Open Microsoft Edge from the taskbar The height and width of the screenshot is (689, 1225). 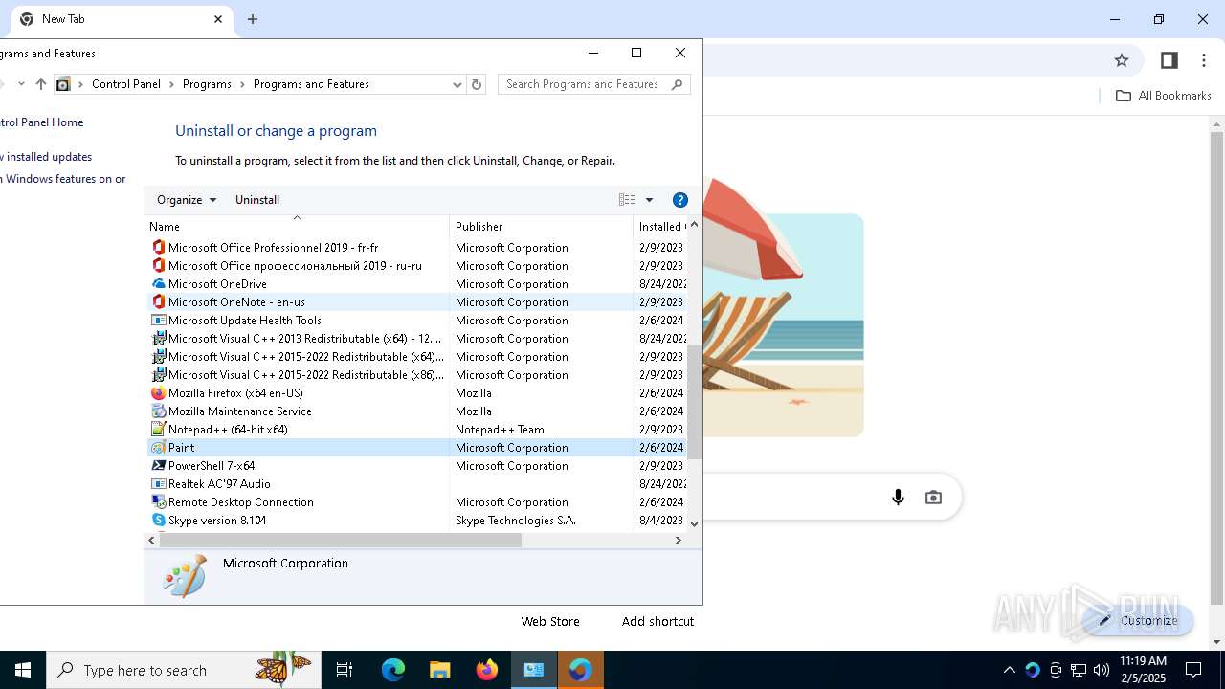point(393,670)
